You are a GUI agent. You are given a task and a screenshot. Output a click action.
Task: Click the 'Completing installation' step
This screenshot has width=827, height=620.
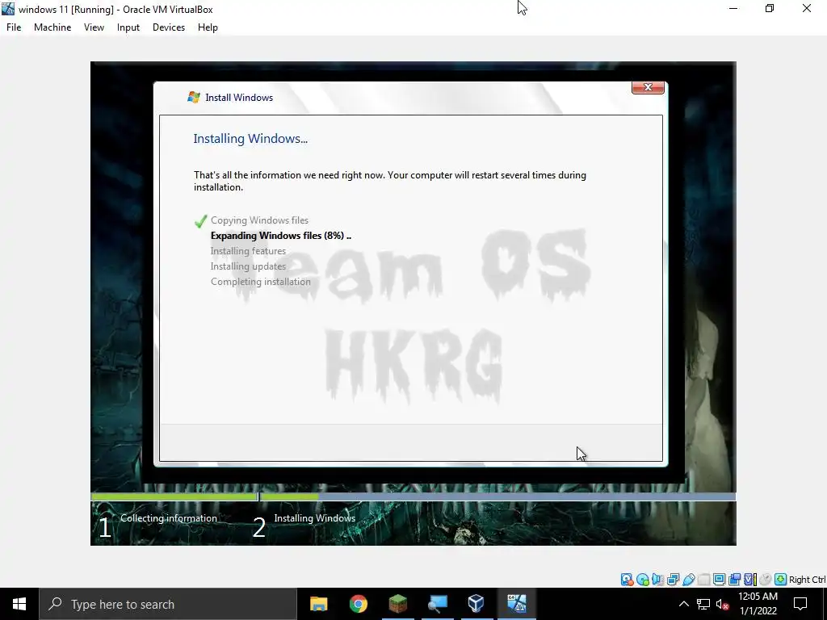pyautogui.click(x=261, y=282)
